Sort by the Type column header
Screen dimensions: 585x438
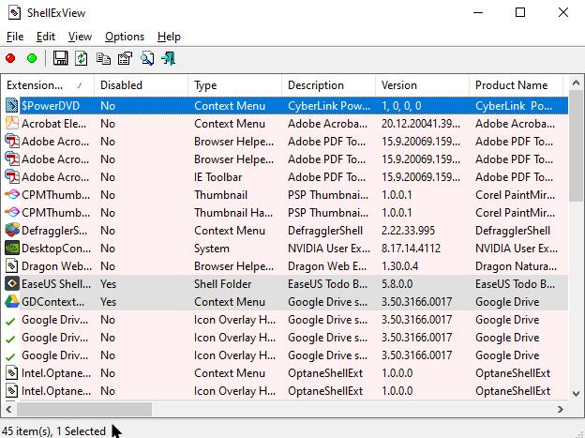[234, 85]
